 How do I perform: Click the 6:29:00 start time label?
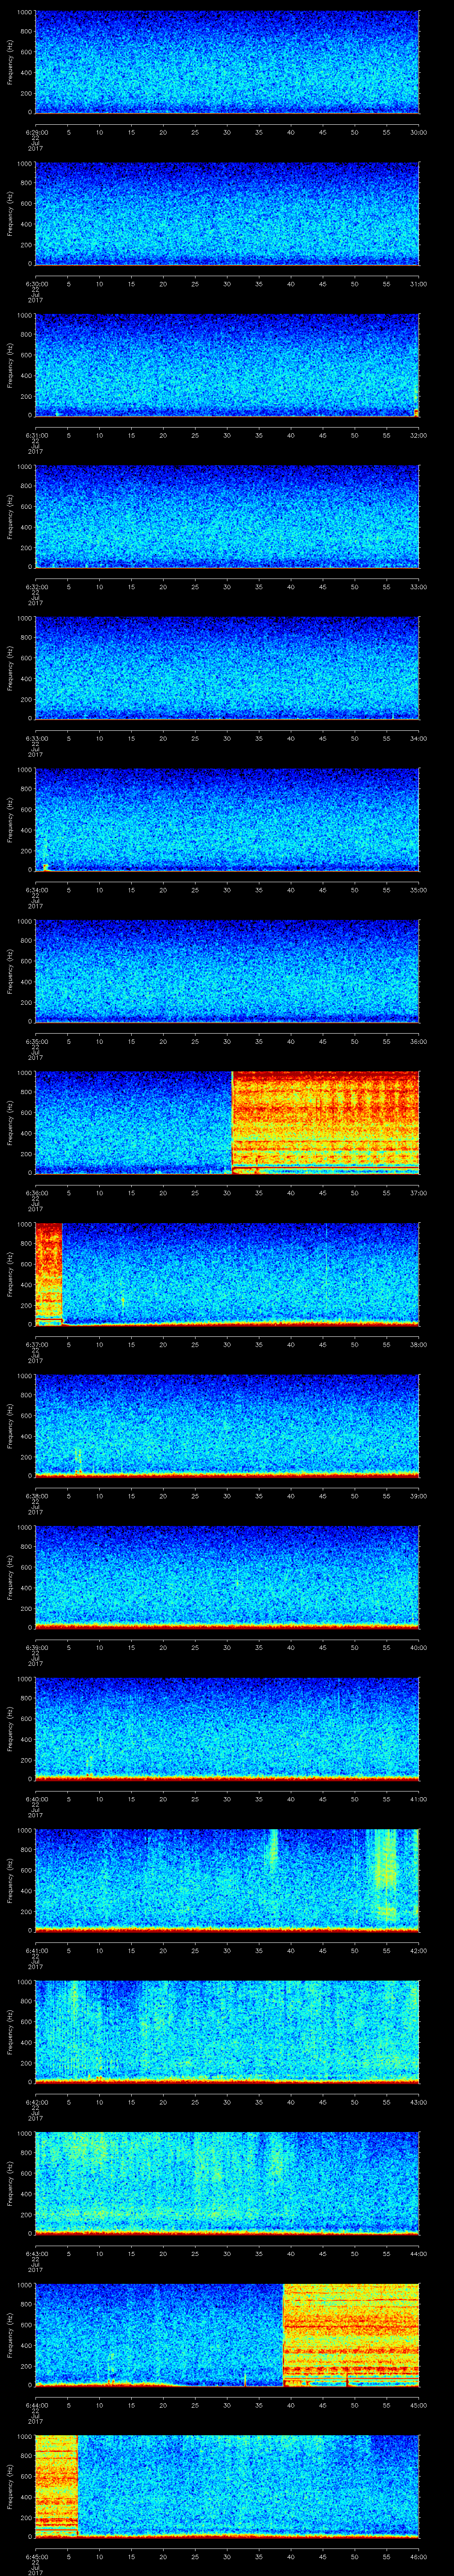36,132
